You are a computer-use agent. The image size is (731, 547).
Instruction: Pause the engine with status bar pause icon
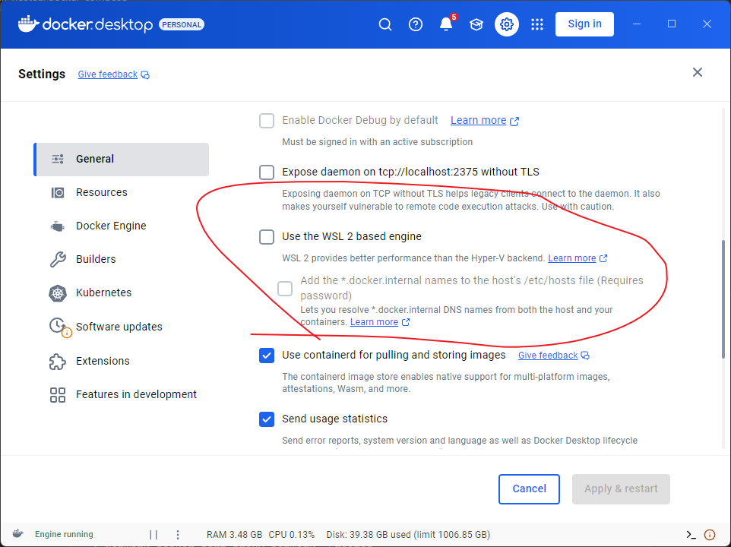[x=153, y=535]
